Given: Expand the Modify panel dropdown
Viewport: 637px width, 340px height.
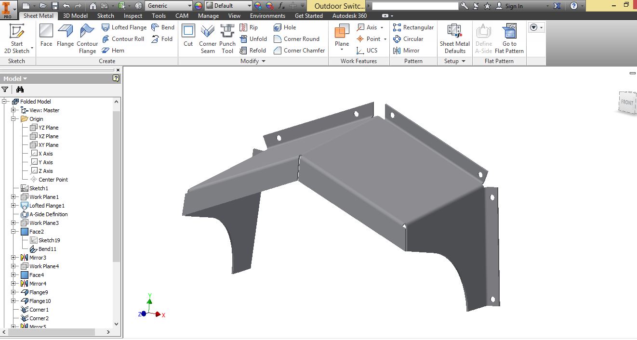Looking at the screenshot, I should [253, 61].
